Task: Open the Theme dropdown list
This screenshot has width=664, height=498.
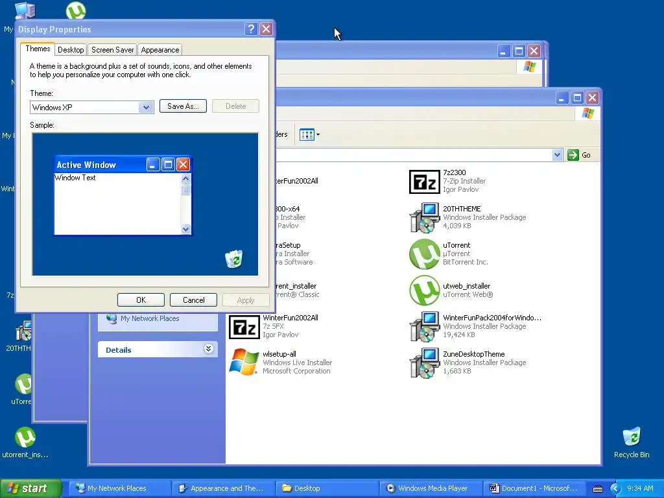Action: [x=146, y=107]
